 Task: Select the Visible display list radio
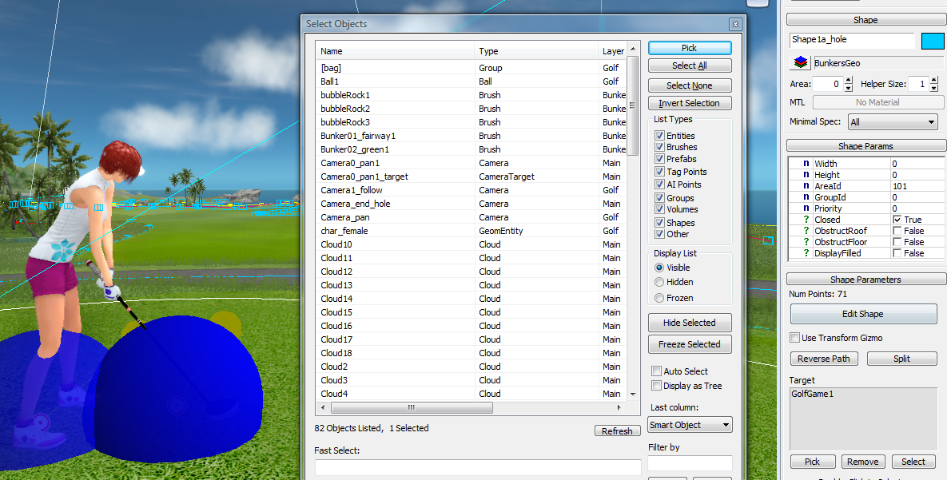(x=659, y=268)
